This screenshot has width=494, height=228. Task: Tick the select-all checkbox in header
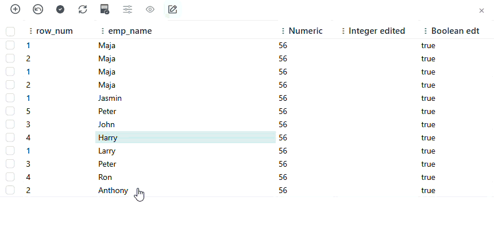pyautogui.click(x=10, y=32)
